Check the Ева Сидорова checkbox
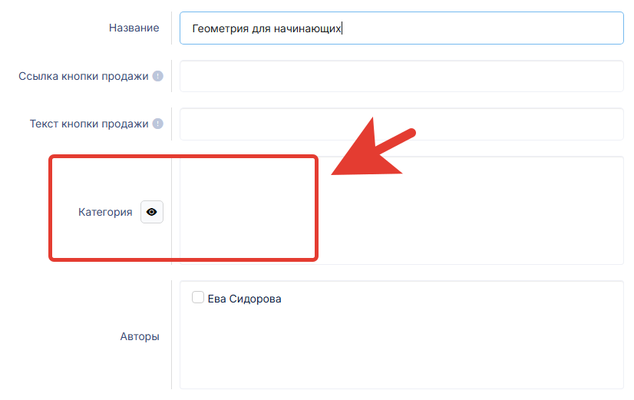This screenshot has height=400, width=634. point(198,298)
